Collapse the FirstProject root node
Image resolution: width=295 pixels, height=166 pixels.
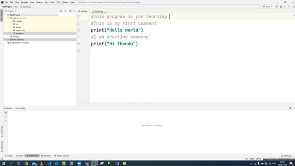tap(6, 15)
